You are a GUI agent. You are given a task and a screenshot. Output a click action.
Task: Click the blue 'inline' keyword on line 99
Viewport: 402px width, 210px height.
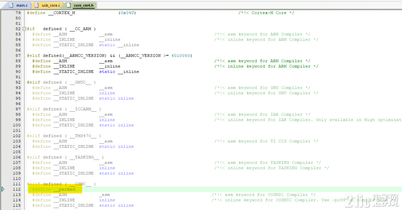[x=107, y=120]
